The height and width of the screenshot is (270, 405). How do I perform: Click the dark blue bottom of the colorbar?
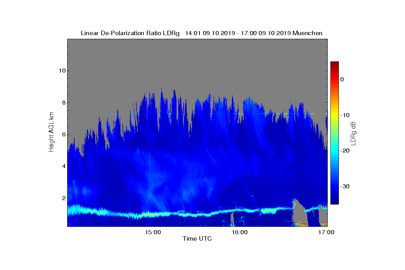tap(334, 201)
